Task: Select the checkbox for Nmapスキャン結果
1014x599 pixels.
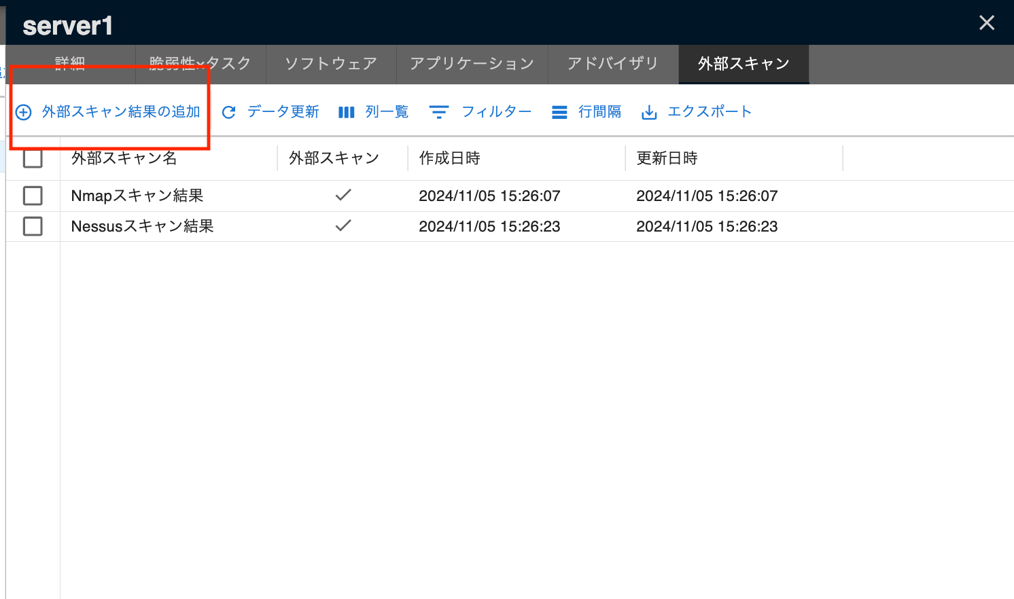Action: (33, 196)
